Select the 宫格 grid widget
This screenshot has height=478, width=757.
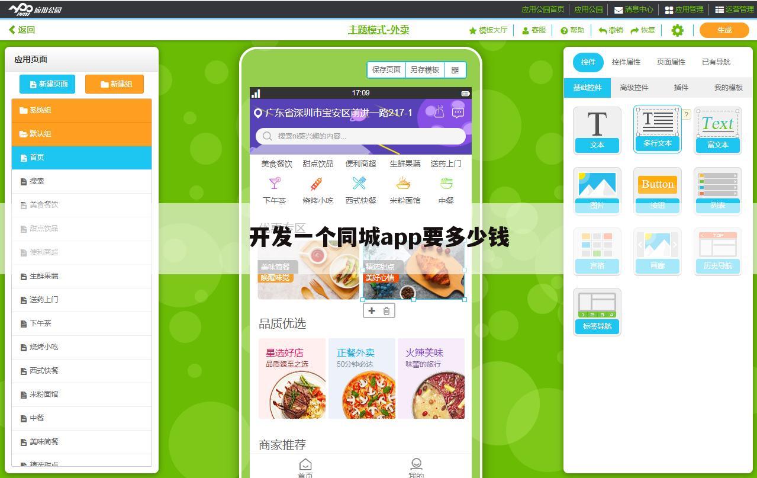[597, 251]
